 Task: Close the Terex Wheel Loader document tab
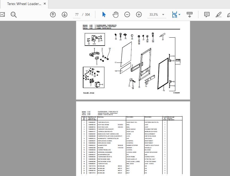coord(44,4)
